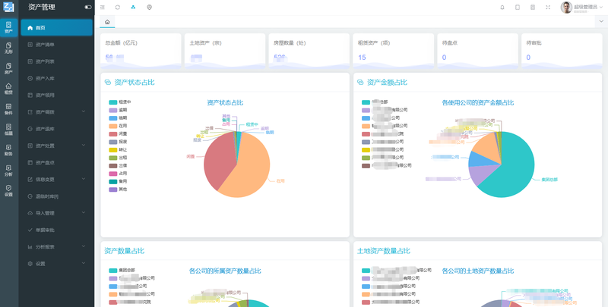The image size is (608, 307).
Task: Click the 土地资产（宗）summary card
Action: pos(225,52)
